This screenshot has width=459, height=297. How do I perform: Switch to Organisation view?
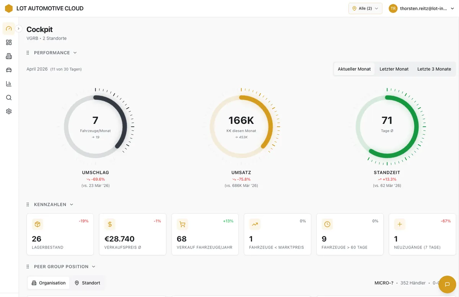coord(49,283)
